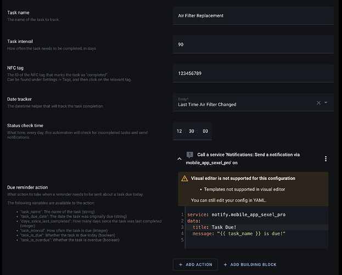Click the hours field of Status check time

pos(180,131)
